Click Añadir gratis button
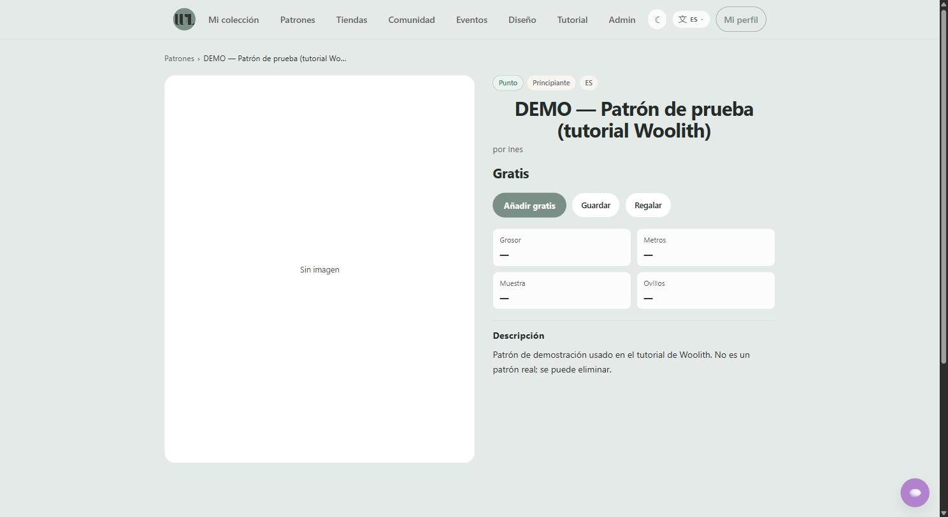Screen dimensions: 948x517 [x=529, y=205]
